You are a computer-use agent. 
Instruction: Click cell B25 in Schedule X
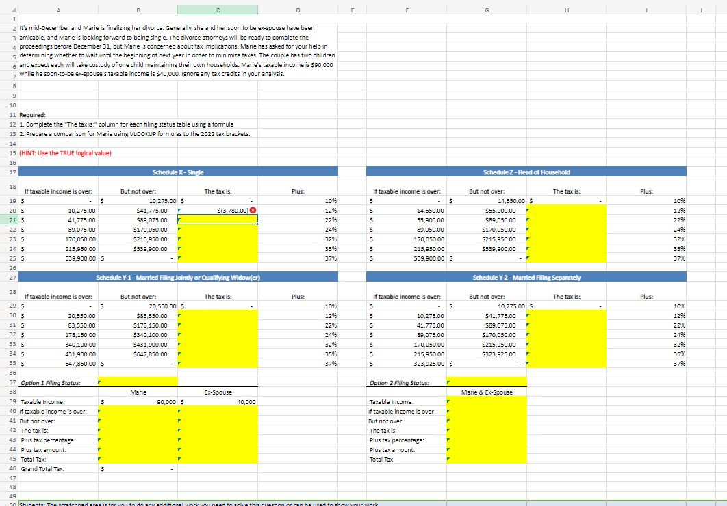(x=138, y=258)
